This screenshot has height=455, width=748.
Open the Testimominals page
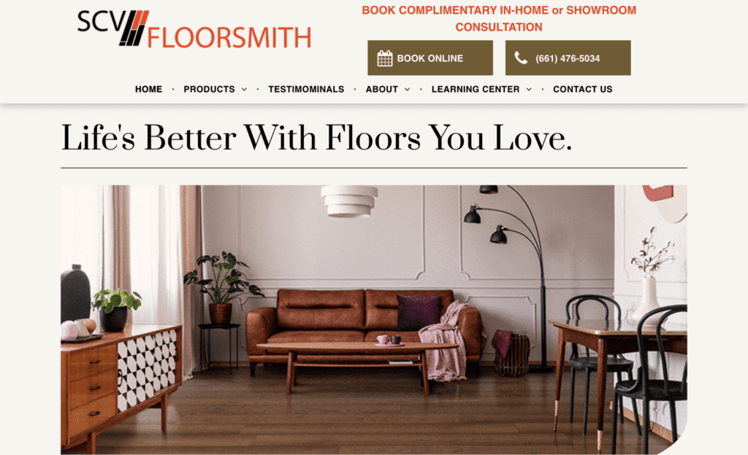point(306,89)
